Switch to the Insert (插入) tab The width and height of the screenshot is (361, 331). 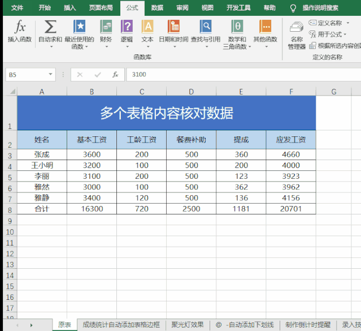[69, 8]
